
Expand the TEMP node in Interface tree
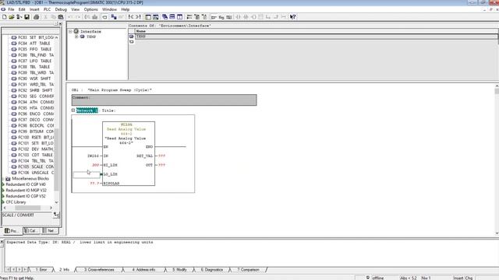(76, 37)
